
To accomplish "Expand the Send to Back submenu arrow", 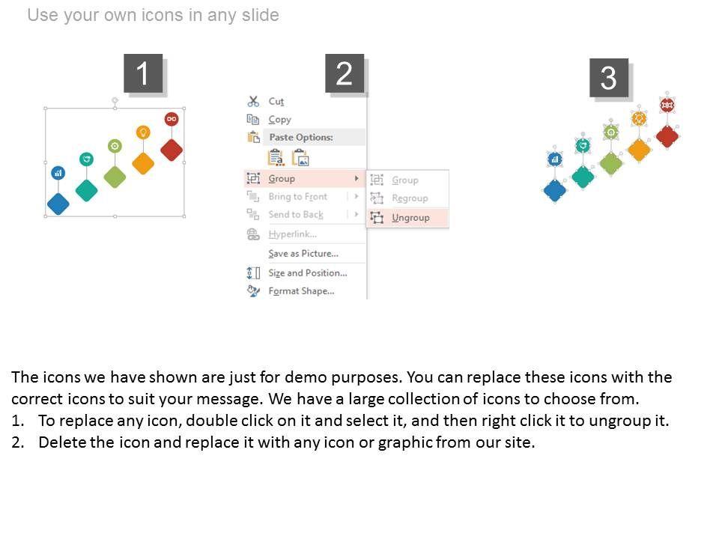I will point(357,214).
